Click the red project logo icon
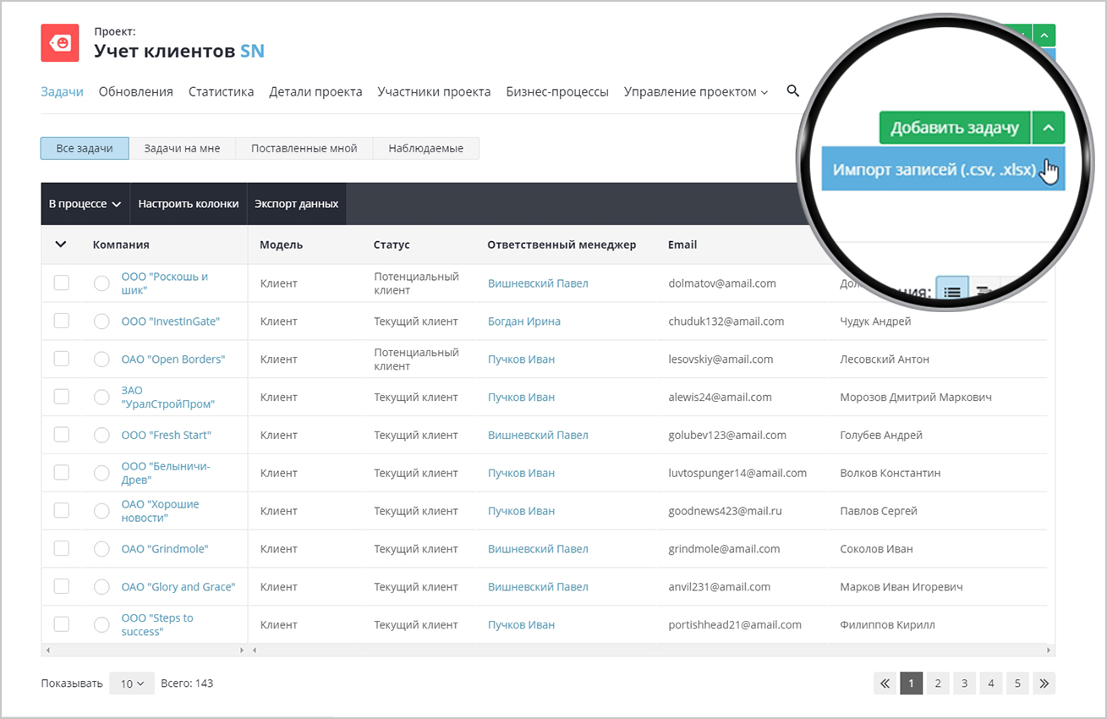 tap(60, 42)
